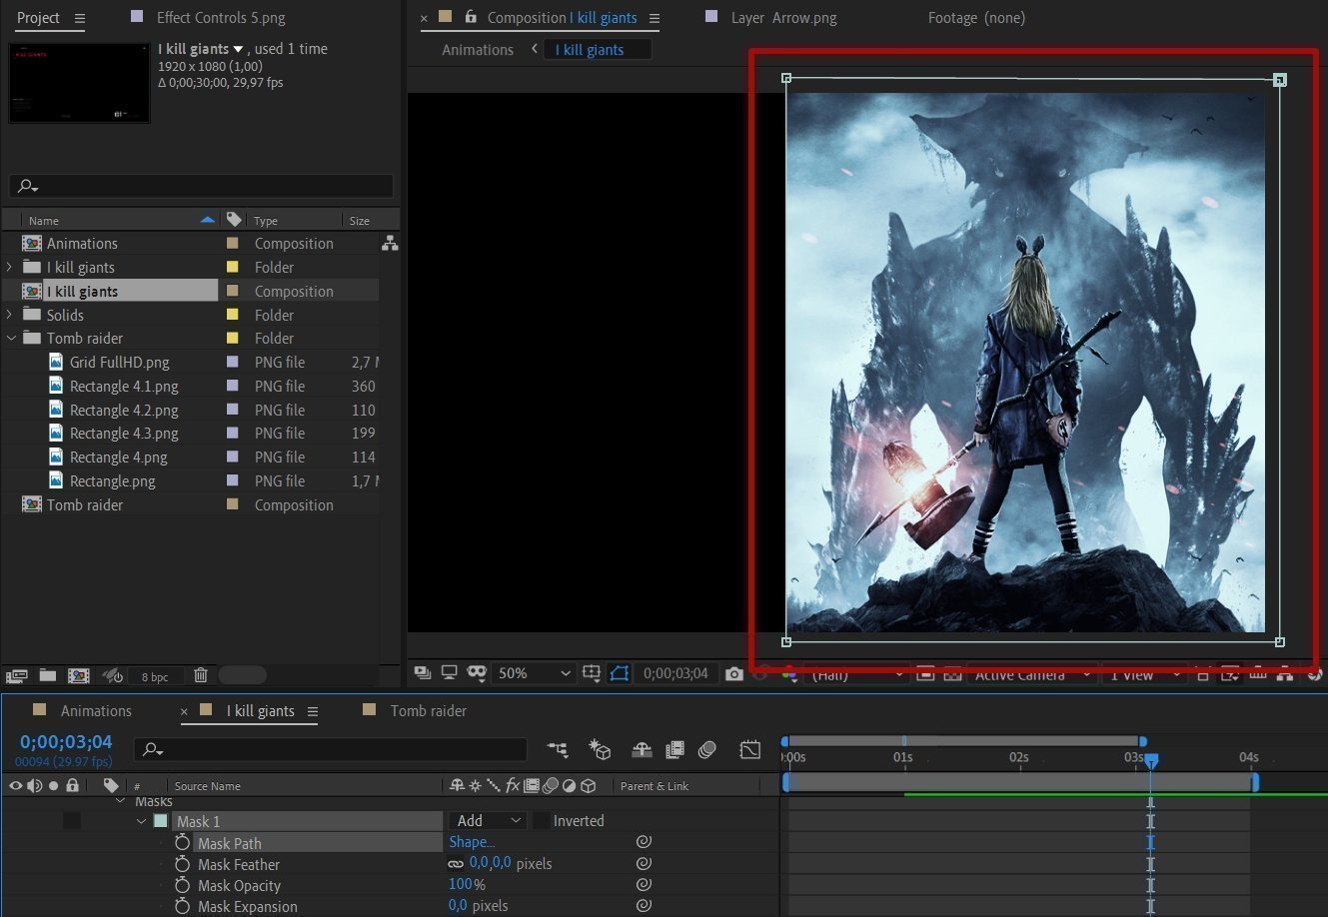
Task: Open the Effect Controls 5.png tab
Action: [x=221, y=17]
